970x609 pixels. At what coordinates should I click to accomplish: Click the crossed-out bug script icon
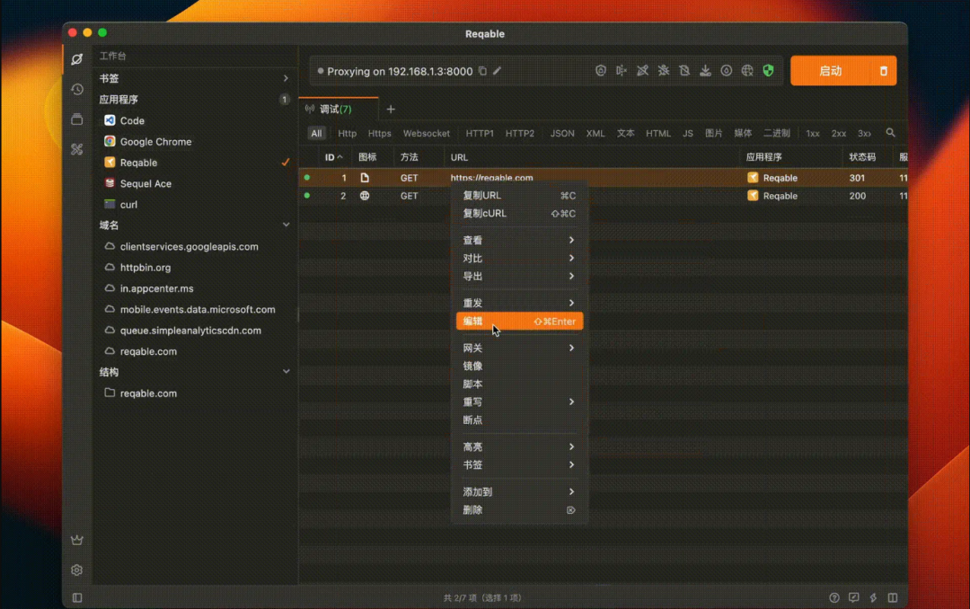point(664,71)
